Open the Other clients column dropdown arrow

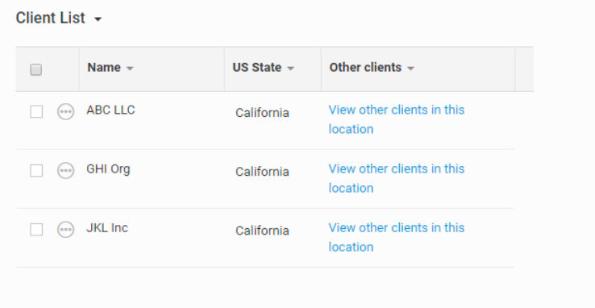coord(410,69)
